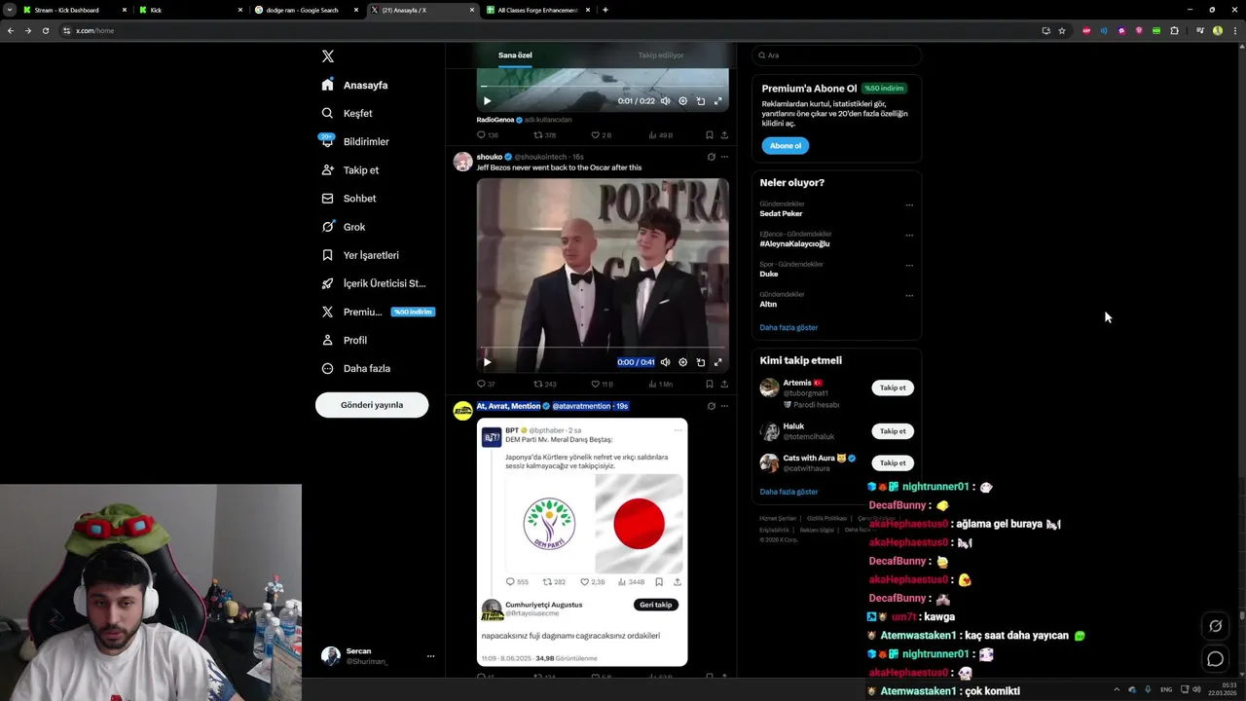This screenshot has width=1246, height=701.
Task: Open settings gear on Bezos video
Action: click(x=683, y=362)
